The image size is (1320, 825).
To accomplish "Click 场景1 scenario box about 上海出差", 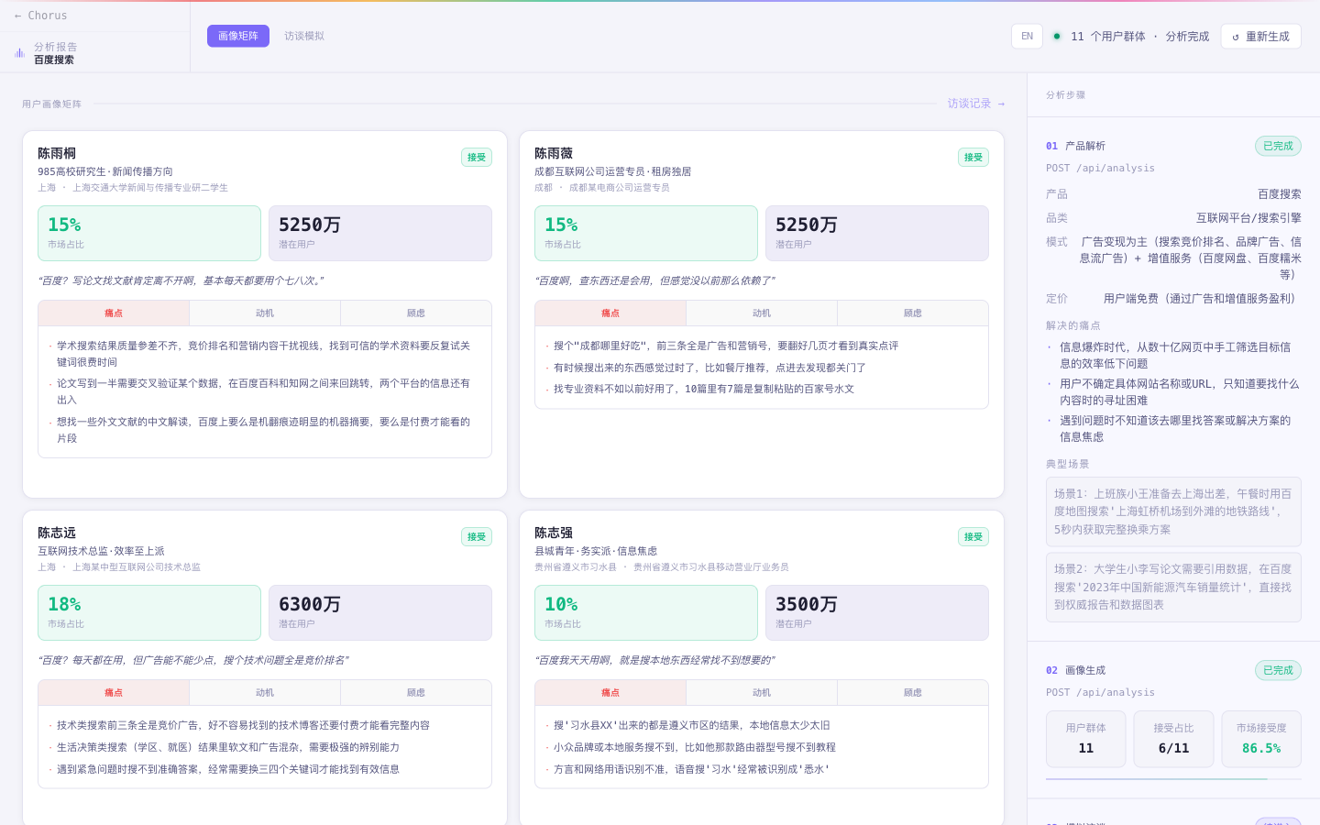I will point(1173,511).
